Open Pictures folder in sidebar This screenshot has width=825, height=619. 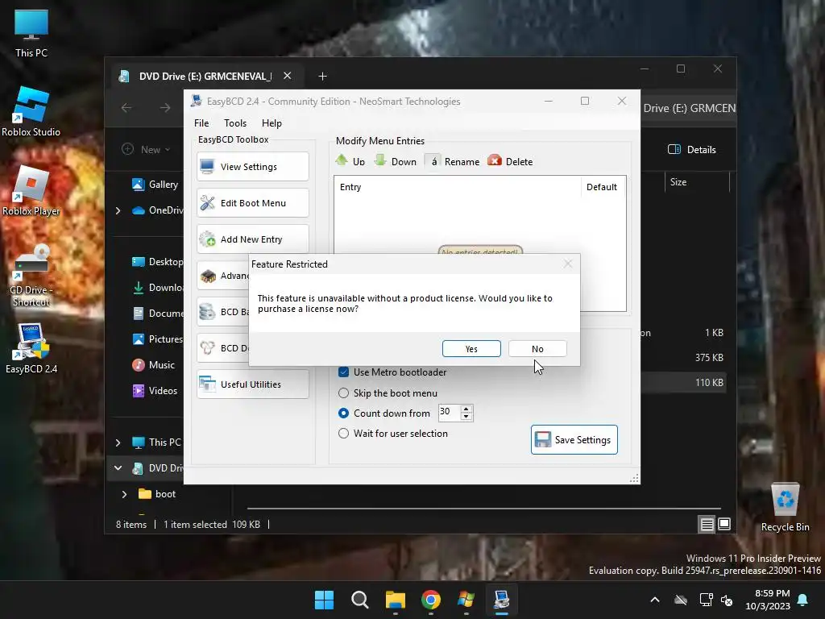coord(157,339)
